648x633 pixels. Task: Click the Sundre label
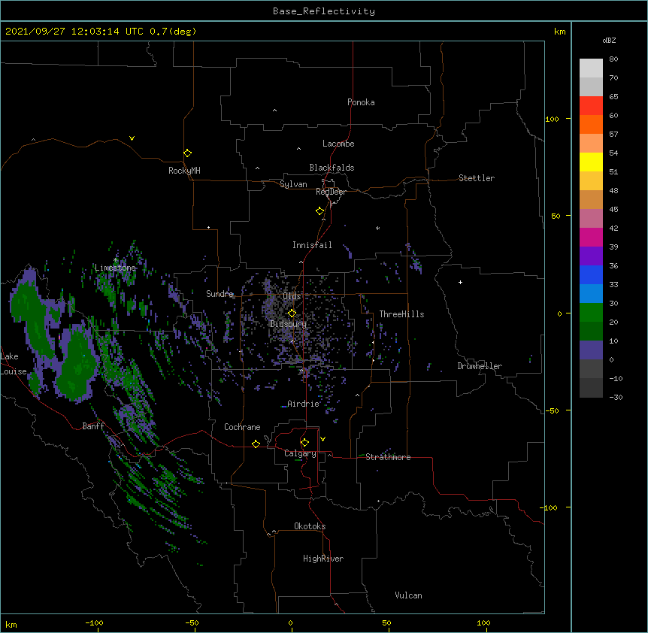point(220,294)
